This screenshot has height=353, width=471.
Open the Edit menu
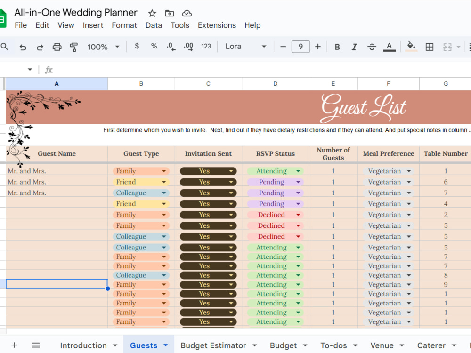42,25
